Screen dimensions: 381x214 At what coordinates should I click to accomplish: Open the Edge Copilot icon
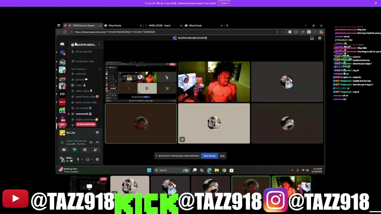pyautogui.click(x=321, y=32)
